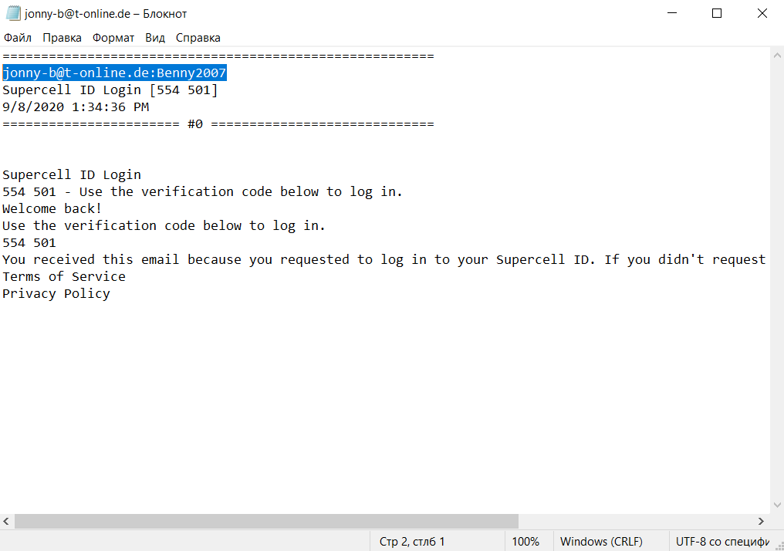
Task: Minimize the Notepad window
Action: click(x=672, y=13)
